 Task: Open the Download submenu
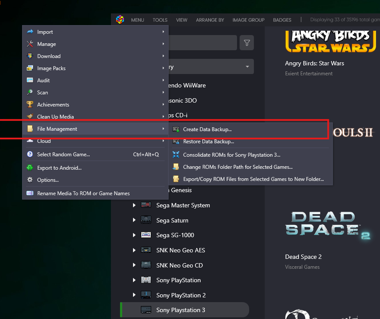[x=95, y=56]
